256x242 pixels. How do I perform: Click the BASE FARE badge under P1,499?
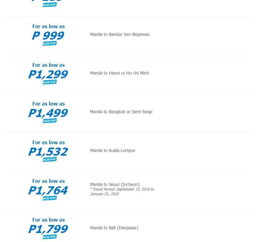(x=49, y=121)
